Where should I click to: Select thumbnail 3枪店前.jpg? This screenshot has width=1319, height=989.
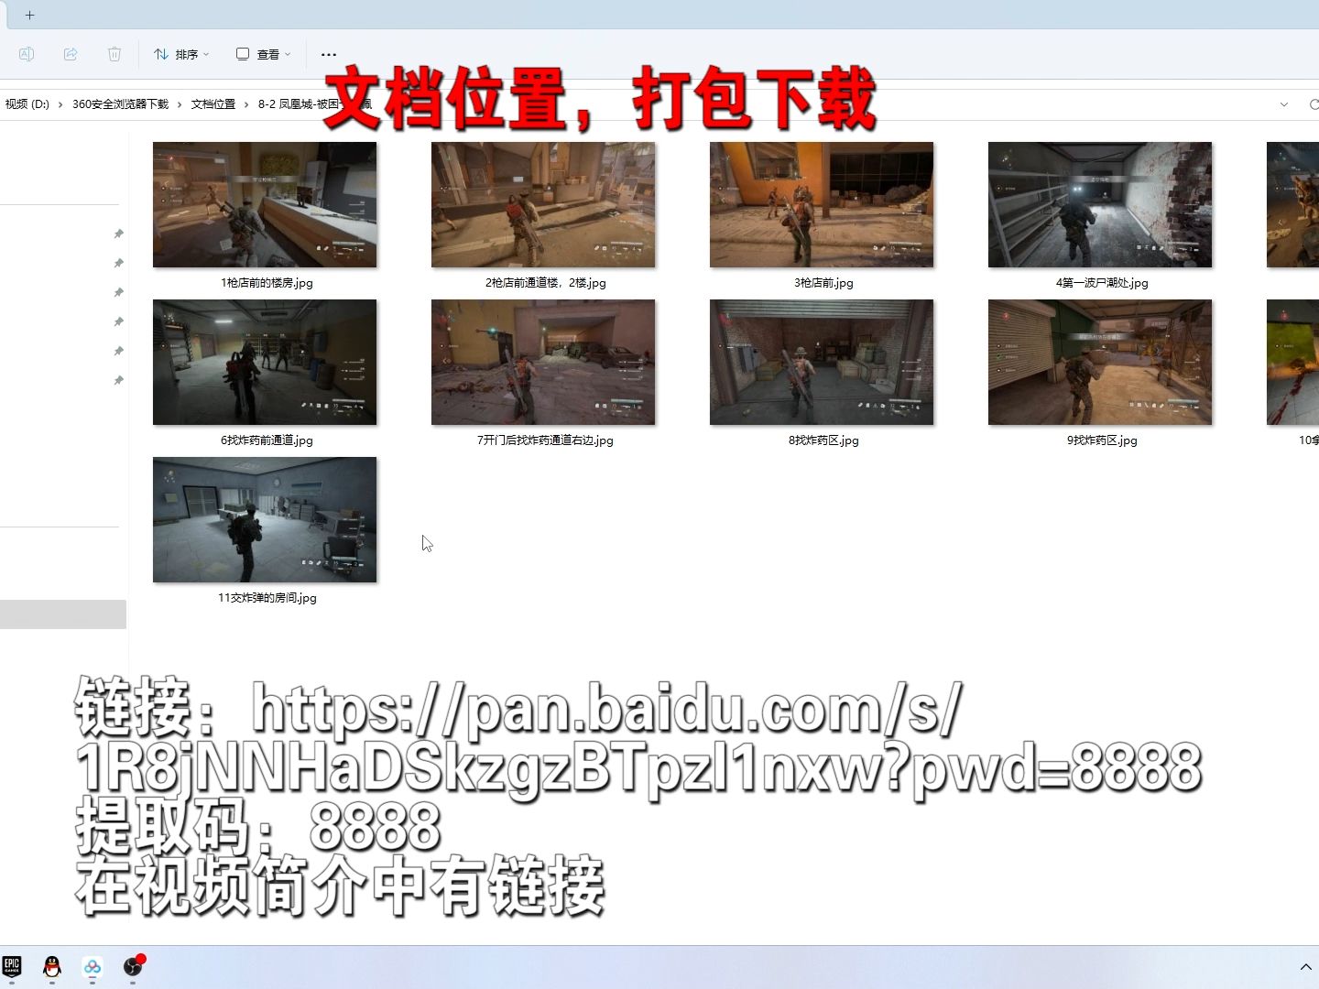(822, 205)
